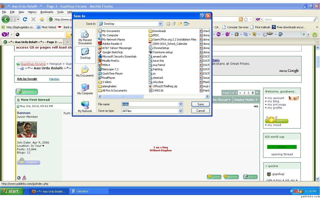Image resolution: width=320 pixels, height=198 pixels.
Task: Open the History menu
Action: (32, 12)
